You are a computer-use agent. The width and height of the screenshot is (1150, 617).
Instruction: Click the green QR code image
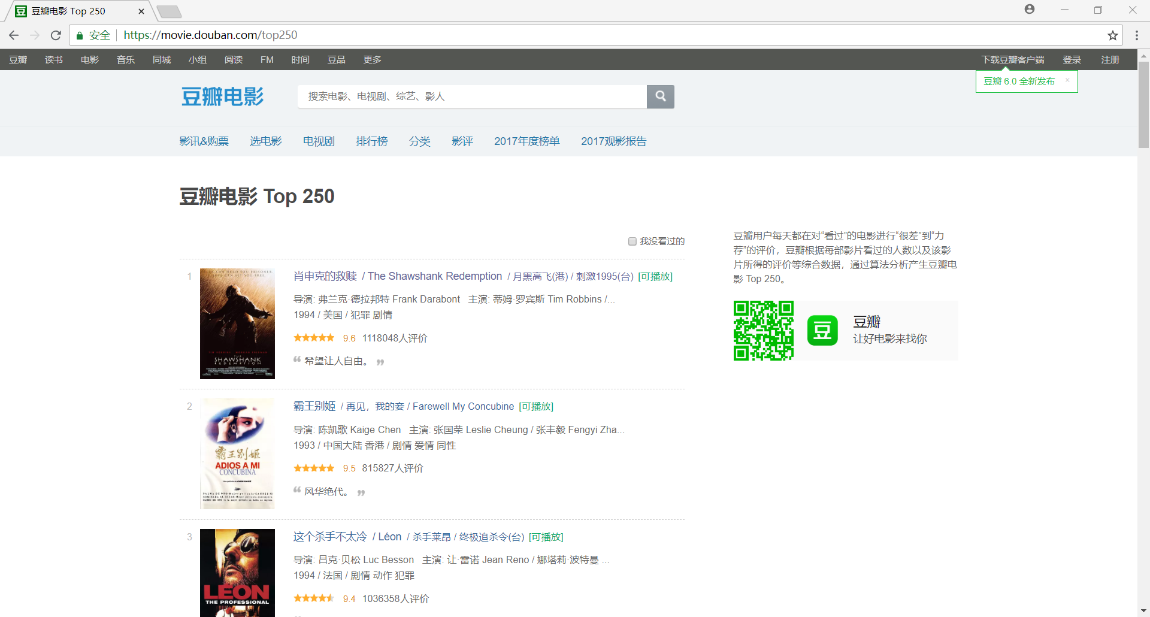pos(764,330)
